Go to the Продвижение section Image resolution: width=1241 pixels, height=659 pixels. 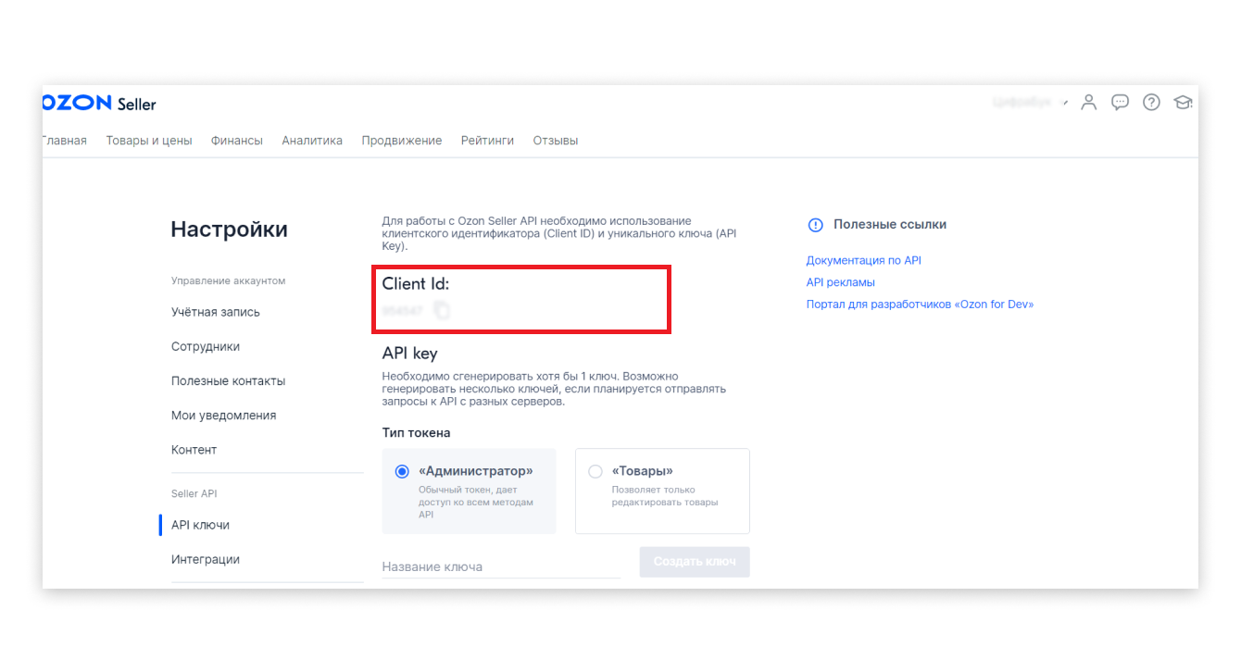[402, 141]
